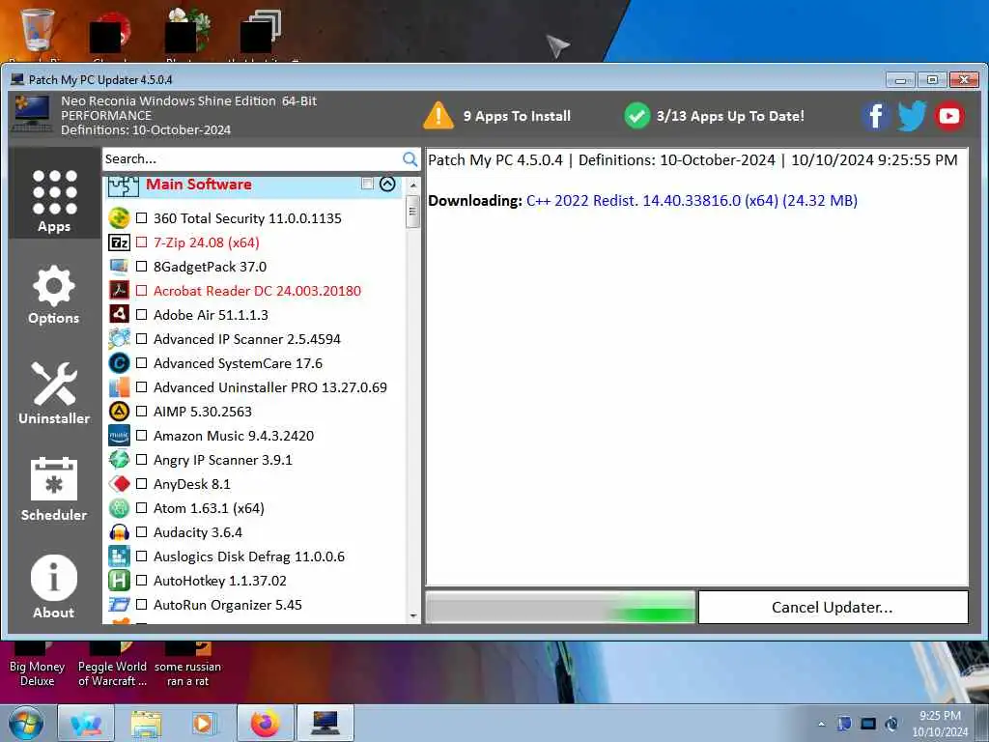This screenshot has width=989, height=742.
Task: Click the AnyDesk app icon
Action: pos(119,484)
